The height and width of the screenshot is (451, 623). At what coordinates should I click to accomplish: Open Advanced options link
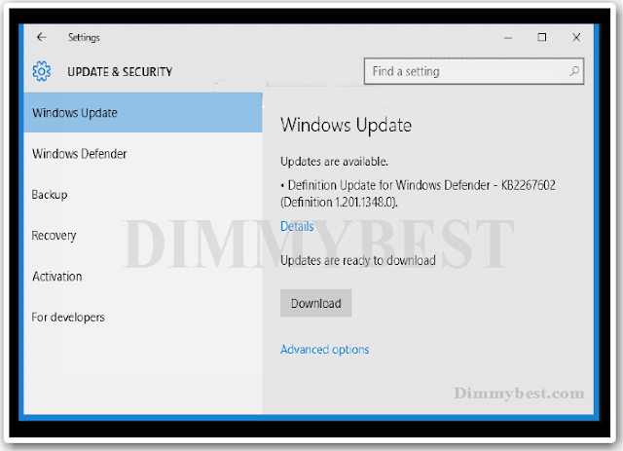click(x=324, y=350)
